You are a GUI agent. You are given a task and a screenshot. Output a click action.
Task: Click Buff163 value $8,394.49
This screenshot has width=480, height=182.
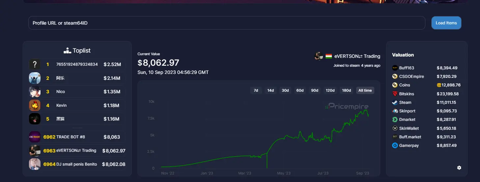(x=447, y=68)
